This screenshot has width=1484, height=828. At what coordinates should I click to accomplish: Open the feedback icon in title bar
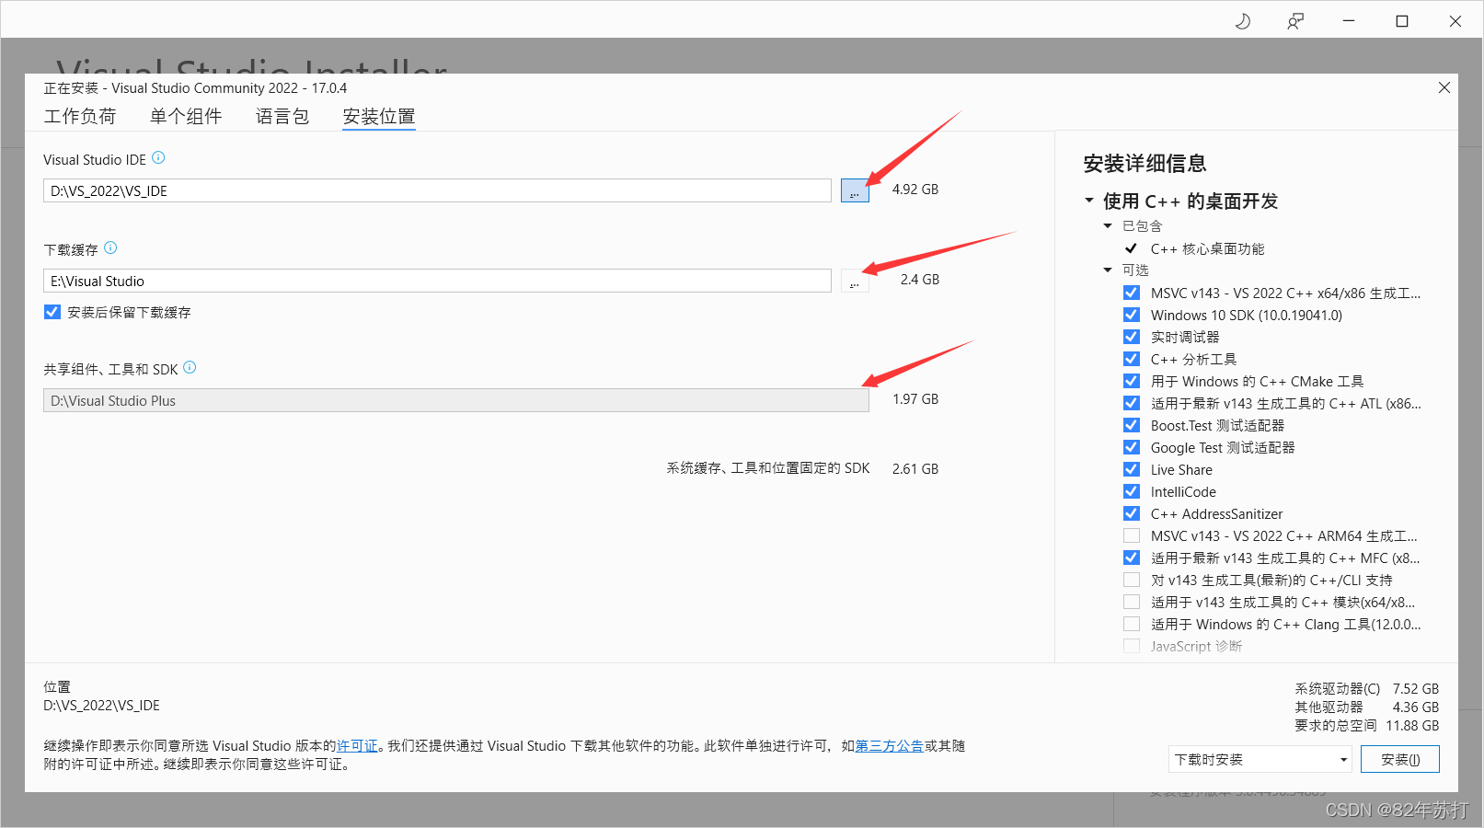(1295, 21)
